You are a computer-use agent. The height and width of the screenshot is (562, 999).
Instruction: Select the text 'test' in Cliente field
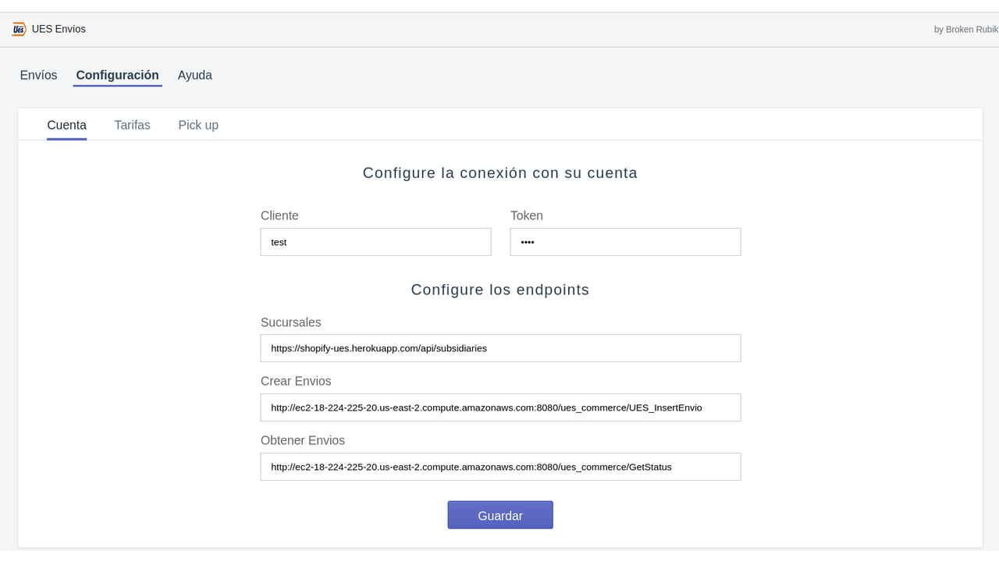pyautogui.click(x=279, y=242)
